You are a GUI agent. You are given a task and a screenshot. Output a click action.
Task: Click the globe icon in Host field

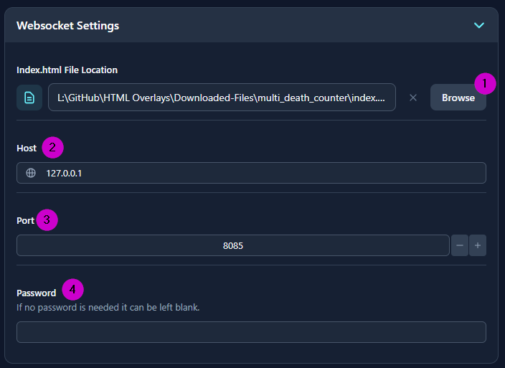pos(31,173)
